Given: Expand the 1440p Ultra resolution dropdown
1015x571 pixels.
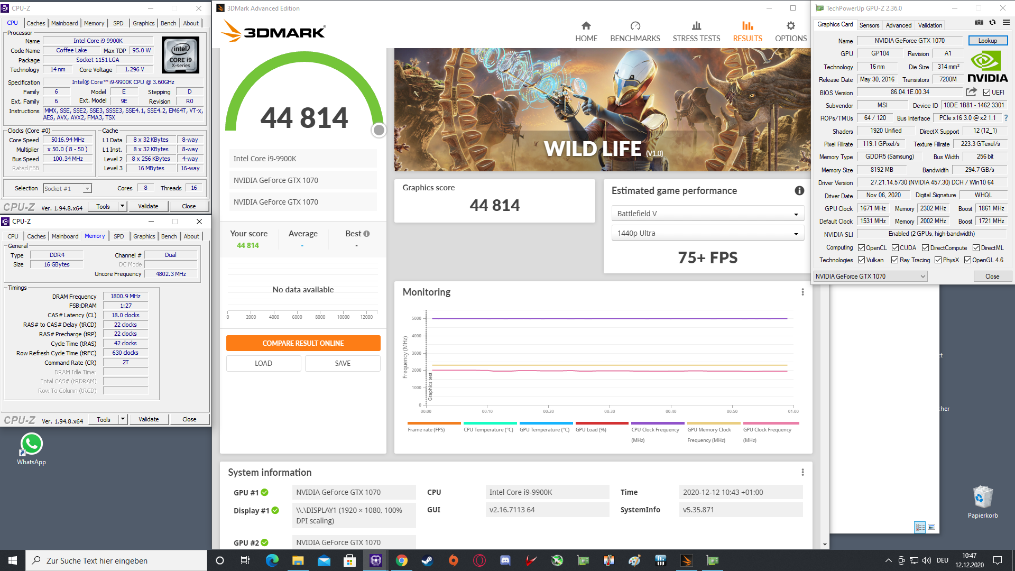Looking at the screenshot, I should tap(708, 233).
